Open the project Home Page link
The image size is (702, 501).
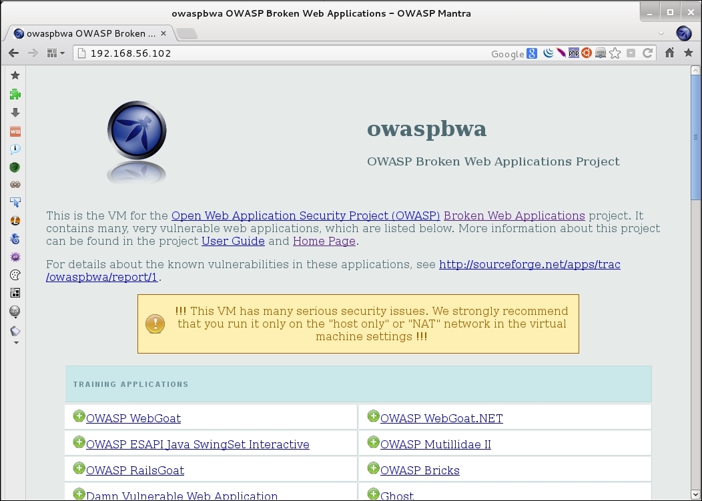click(324, 241)
